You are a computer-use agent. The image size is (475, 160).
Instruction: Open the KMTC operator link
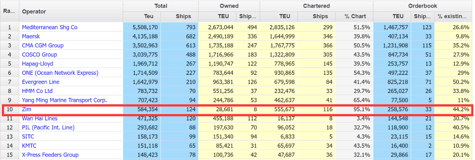[29, 146]
